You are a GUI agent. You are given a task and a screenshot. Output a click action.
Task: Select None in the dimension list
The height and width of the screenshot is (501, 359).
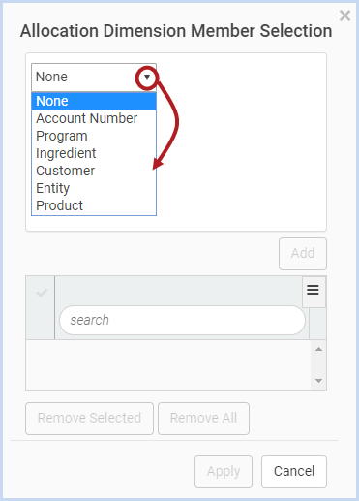pos(94,101)
